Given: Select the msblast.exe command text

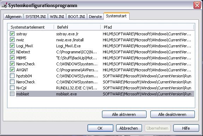Looking at the screenshot, I should point(66,94).
